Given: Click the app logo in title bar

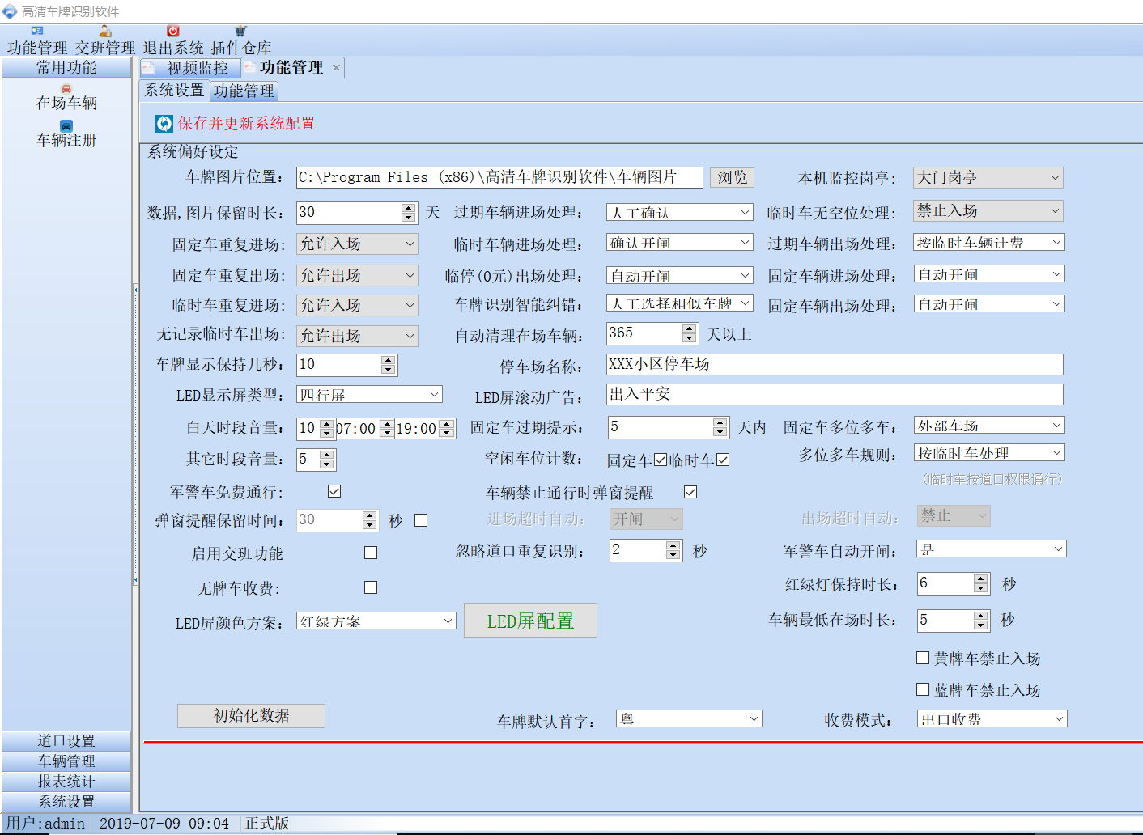Looking at the screenshot, I should click(x=10, y=11).
